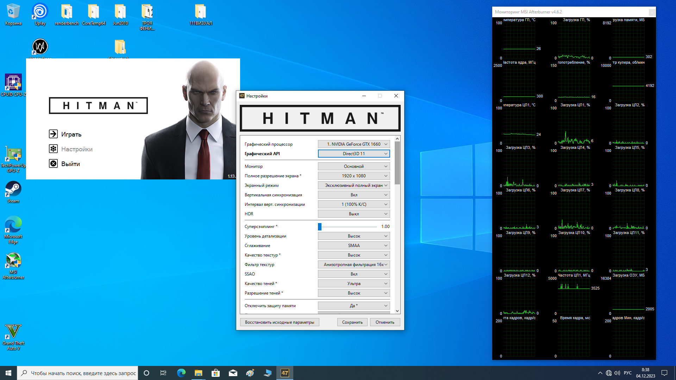Click the Play arrow icon in Hitman launcher
The image size is (676, 380).
click(53, 134)
